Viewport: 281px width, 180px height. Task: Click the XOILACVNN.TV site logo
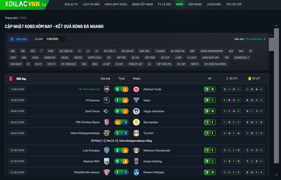point(25,4)
